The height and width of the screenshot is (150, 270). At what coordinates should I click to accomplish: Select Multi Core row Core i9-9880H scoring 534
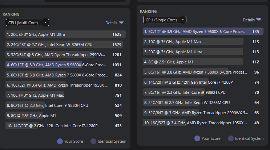tap(66, 105)
